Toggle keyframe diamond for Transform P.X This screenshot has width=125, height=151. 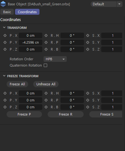click(5, 35)
